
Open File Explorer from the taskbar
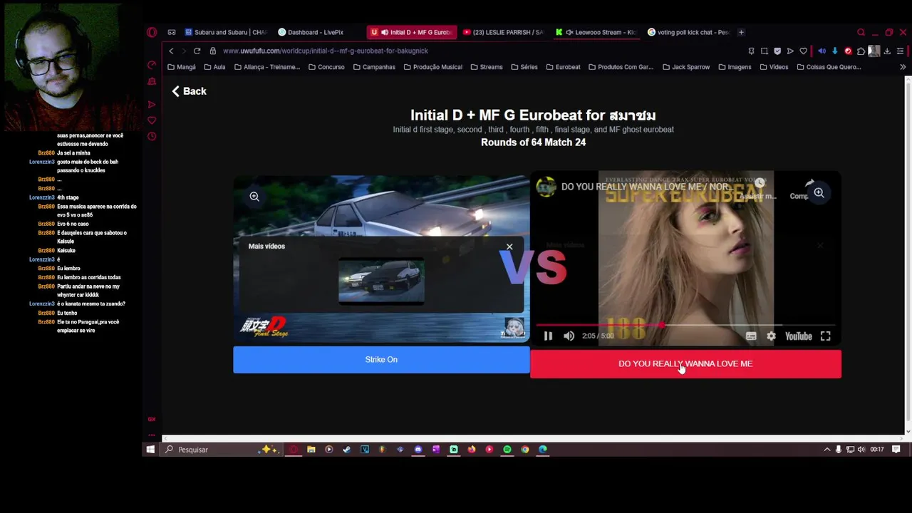point(311,450)
